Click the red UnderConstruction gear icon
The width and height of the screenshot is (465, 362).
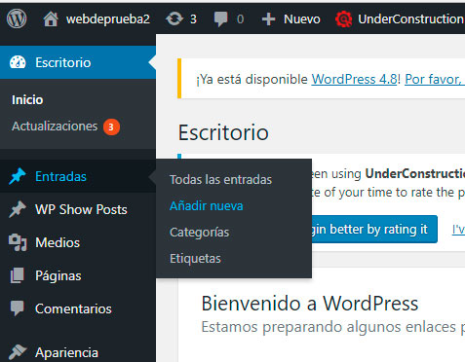[x=343, y=18]
